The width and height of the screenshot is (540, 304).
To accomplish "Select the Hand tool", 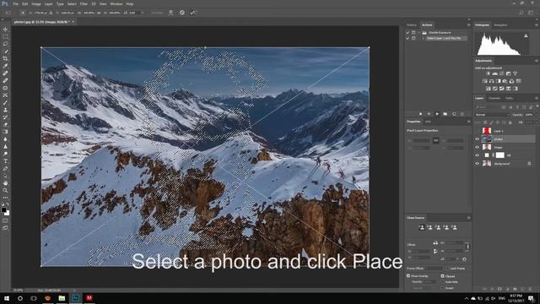I will click(x=5, y=183).
